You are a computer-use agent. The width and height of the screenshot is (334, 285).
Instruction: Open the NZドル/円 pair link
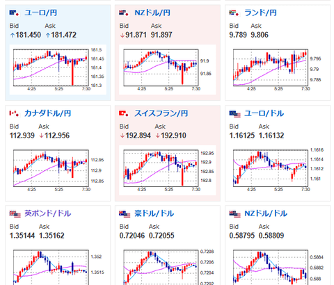[x=152, y=13]
